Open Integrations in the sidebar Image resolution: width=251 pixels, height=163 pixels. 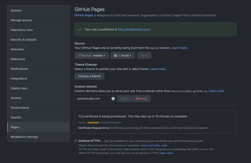[x=38, y=78]
